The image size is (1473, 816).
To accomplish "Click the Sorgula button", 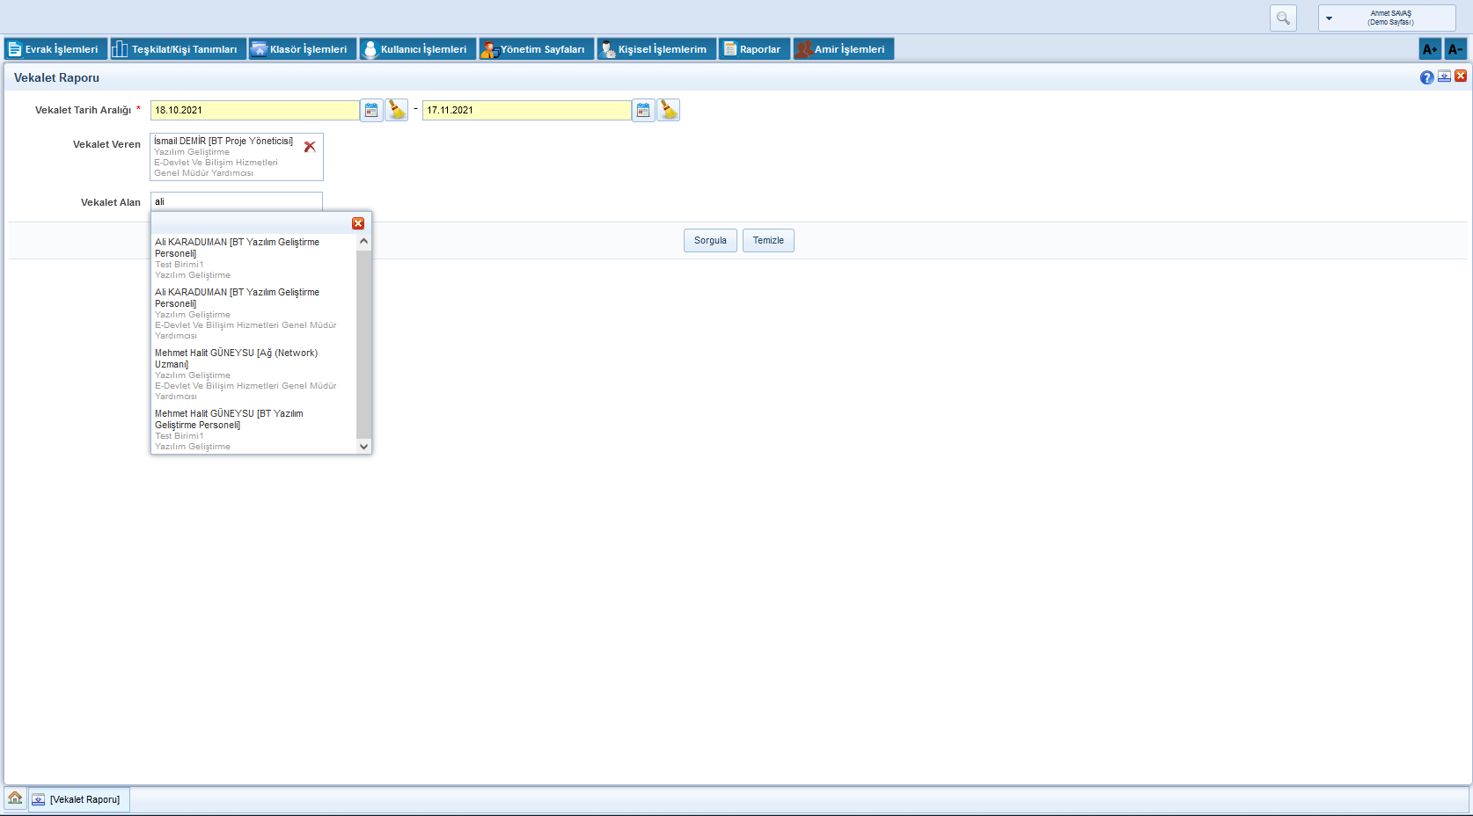I will coord(710,241).
